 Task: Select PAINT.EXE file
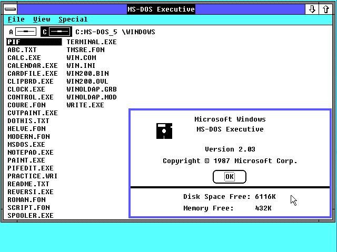(26, 160)
